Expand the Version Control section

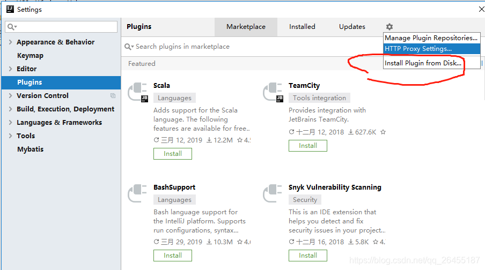(x=11, y=96)
